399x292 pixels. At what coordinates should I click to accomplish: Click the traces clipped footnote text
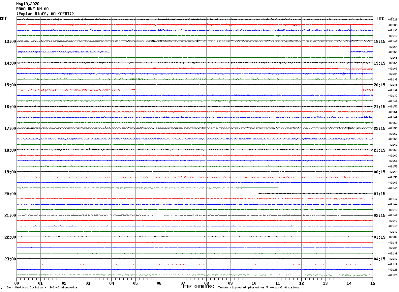259,288
